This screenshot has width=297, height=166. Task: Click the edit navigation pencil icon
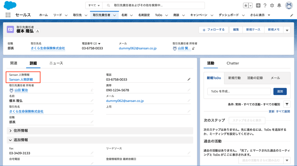click(292, 15)
